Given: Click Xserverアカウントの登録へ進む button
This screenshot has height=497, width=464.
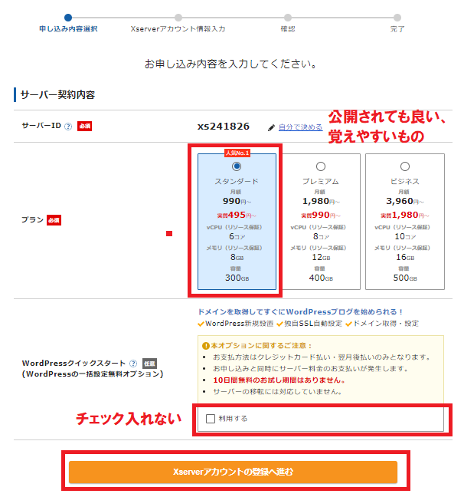Looking at the screenshot, I should pos(233,472).
